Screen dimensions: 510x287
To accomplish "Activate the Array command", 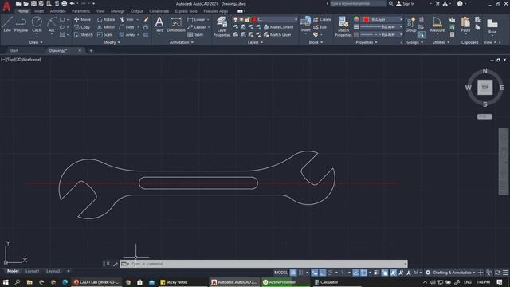I will point(127,34).
